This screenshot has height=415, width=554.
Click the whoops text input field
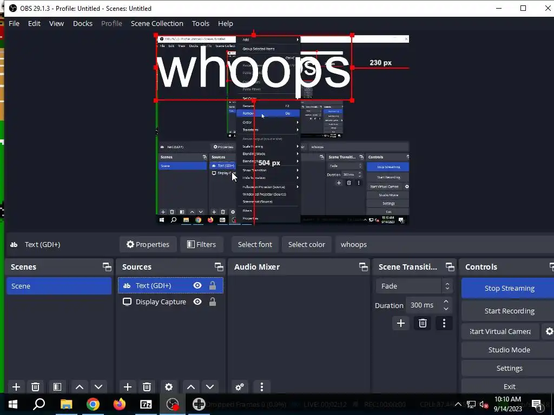(445, 244)
